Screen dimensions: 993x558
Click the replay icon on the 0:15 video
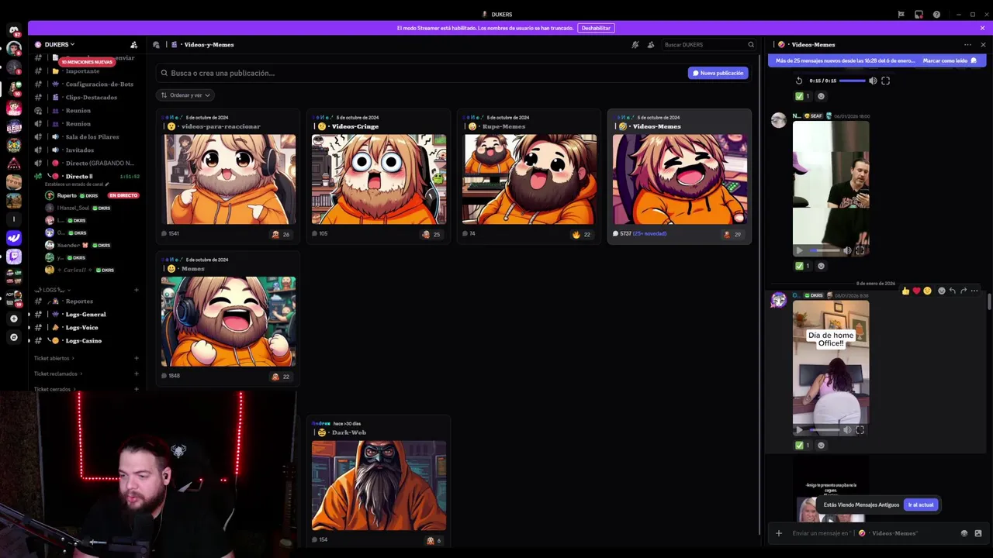pyautogui.click(x=799, y=81)
